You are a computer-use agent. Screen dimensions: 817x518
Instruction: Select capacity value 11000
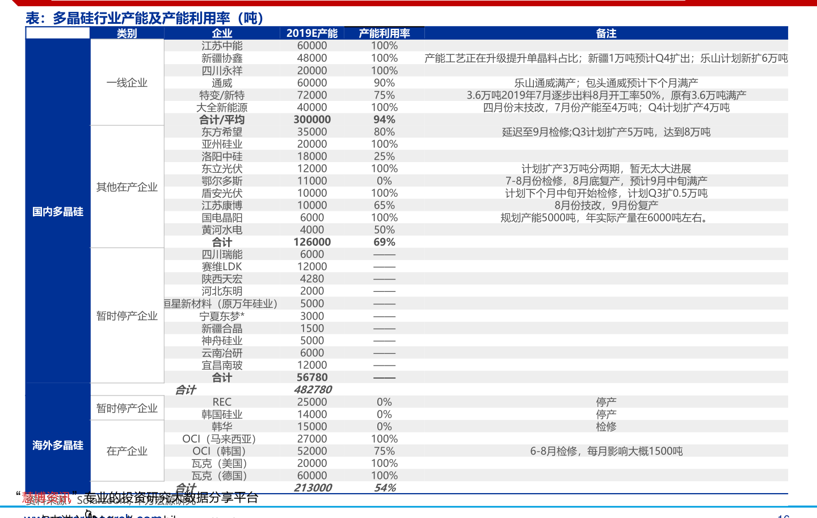(312, 181)
